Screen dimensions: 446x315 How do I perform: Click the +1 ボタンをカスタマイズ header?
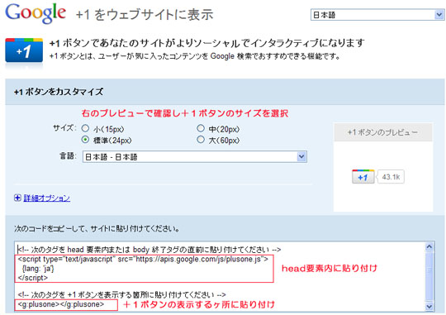tap(59, 92)
